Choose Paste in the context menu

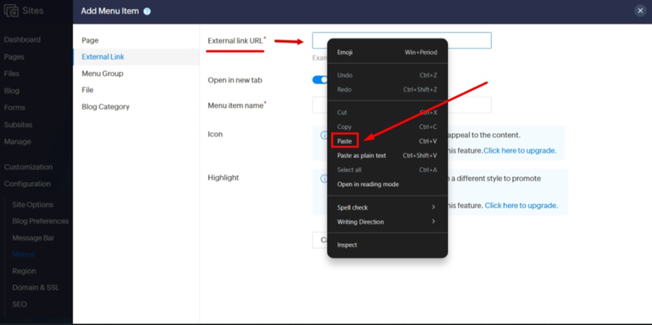tap(387, 141)
